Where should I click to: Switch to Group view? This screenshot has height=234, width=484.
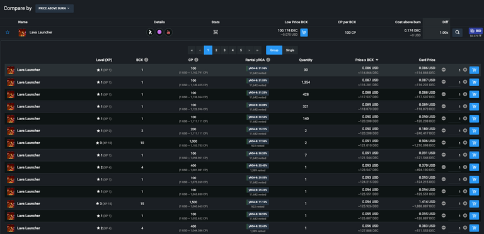[x=274, y=50]
